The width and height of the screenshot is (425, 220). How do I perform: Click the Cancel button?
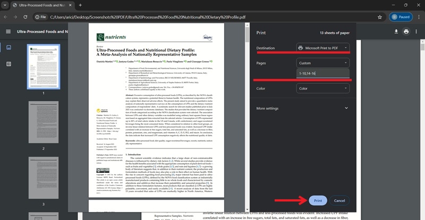339,200
